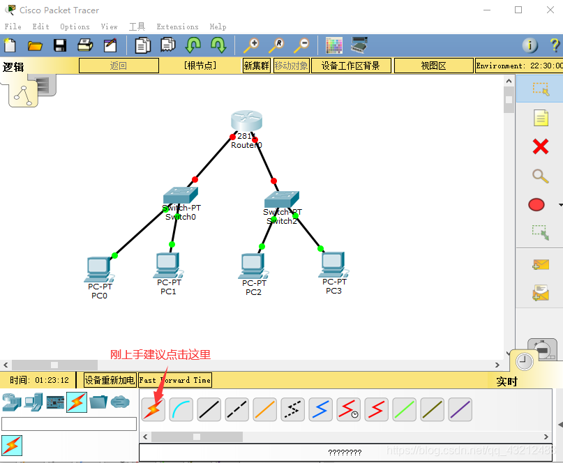Select Network Devices category icon
The width and height of the screenshot is (563, 463).
tap(11, 402)
